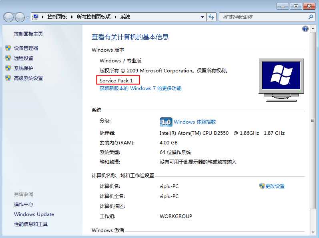Viewport: 319px width, 238px height.
Task: Close the System window
Action: tap(309, 6)
